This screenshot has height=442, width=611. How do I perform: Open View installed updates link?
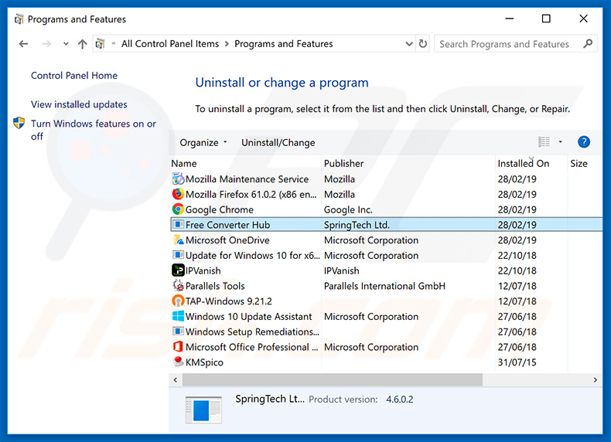click(x=79, y=104)
